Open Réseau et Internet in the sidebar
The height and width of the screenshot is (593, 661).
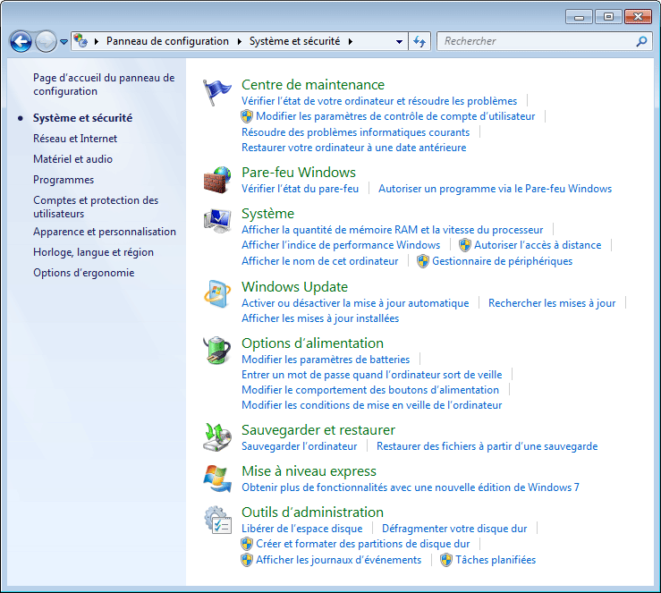(x=75, y=139)
